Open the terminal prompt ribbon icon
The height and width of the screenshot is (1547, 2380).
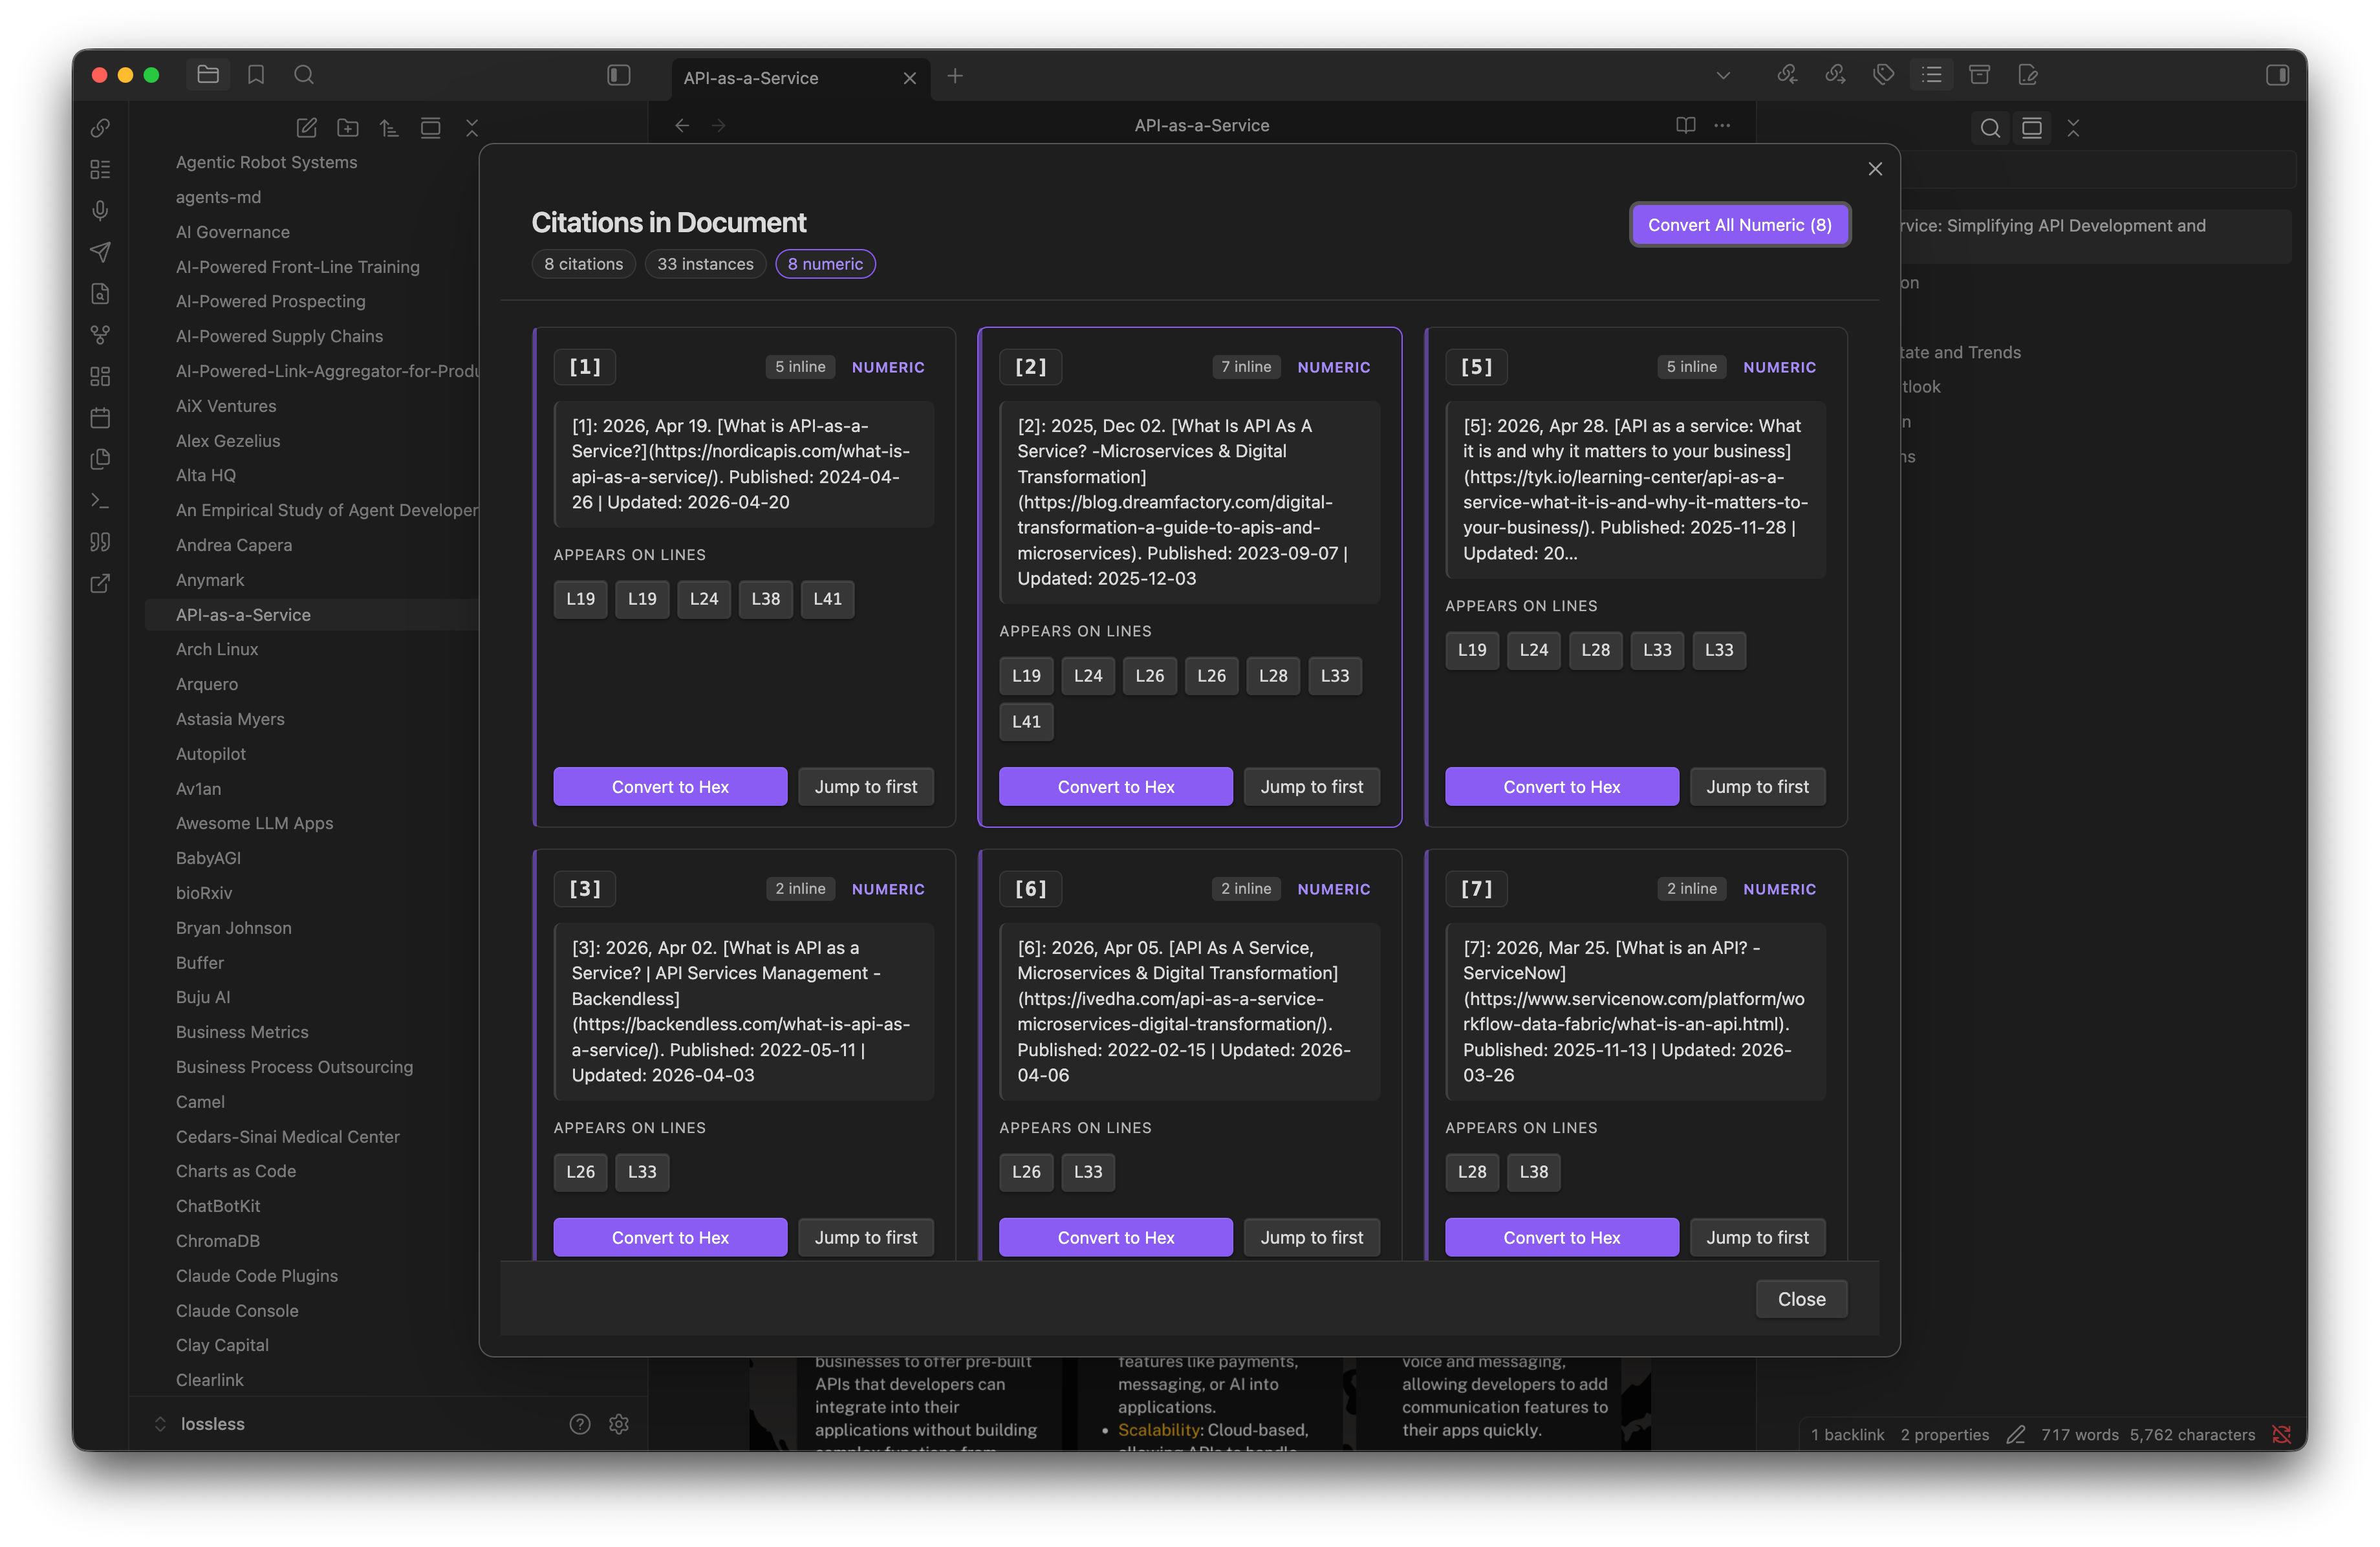tap(100, 500)
